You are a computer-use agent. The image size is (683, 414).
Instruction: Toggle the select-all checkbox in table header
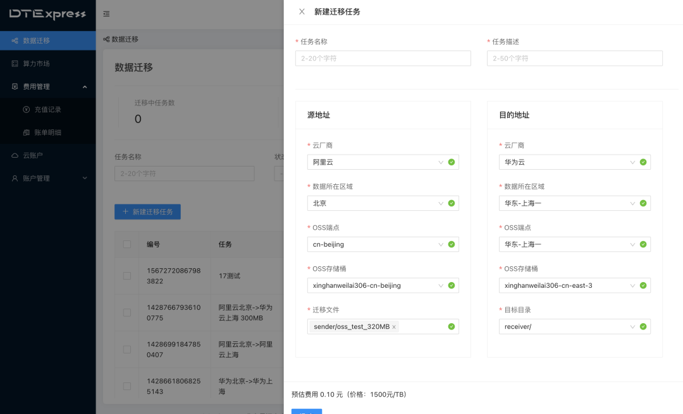pos(127,244)
